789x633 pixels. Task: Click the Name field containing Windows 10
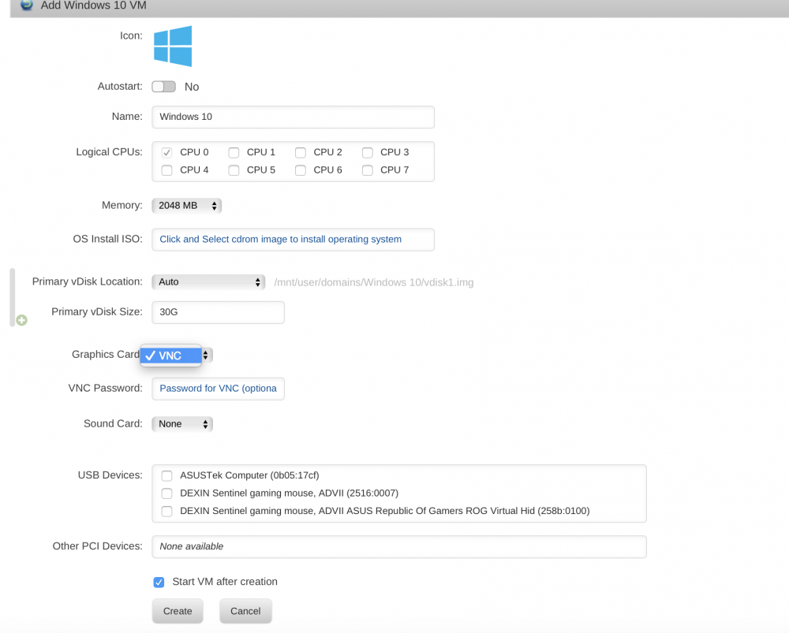point(293,117)
